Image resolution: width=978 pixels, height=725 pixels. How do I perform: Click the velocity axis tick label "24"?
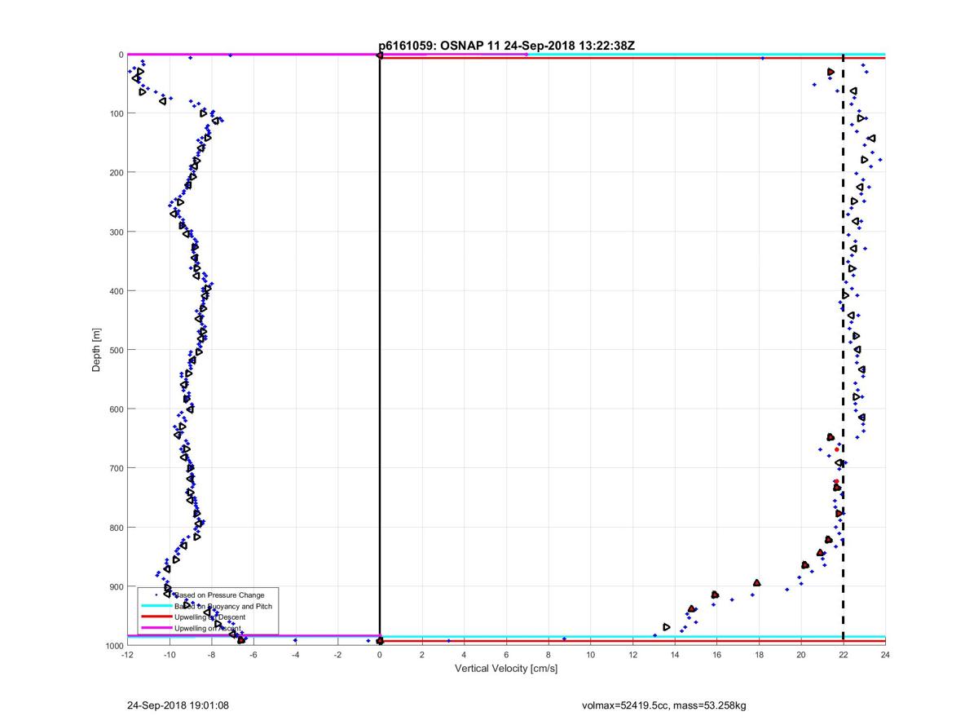(x=885, y=655)
